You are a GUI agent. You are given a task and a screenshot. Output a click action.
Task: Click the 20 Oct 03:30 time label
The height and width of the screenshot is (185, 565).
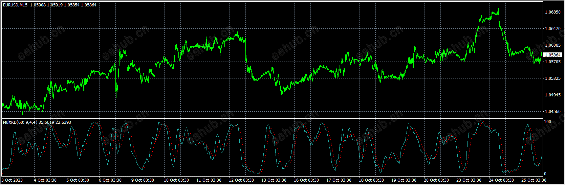(x=436, y=180)
